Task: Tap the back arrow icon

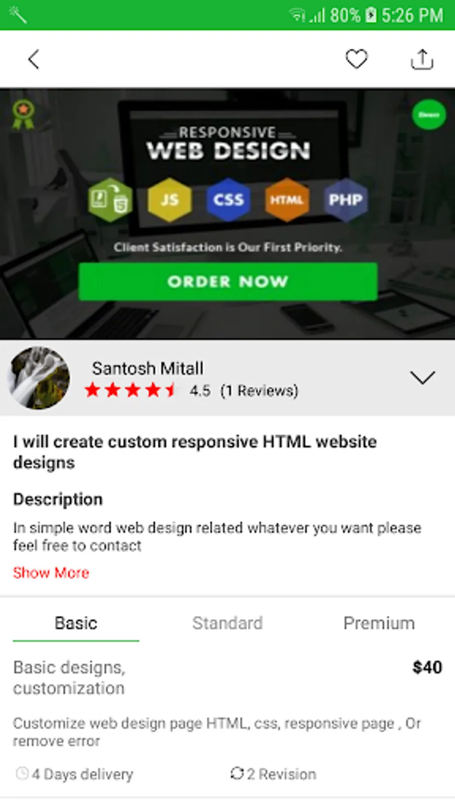Action: coord(33,59)
